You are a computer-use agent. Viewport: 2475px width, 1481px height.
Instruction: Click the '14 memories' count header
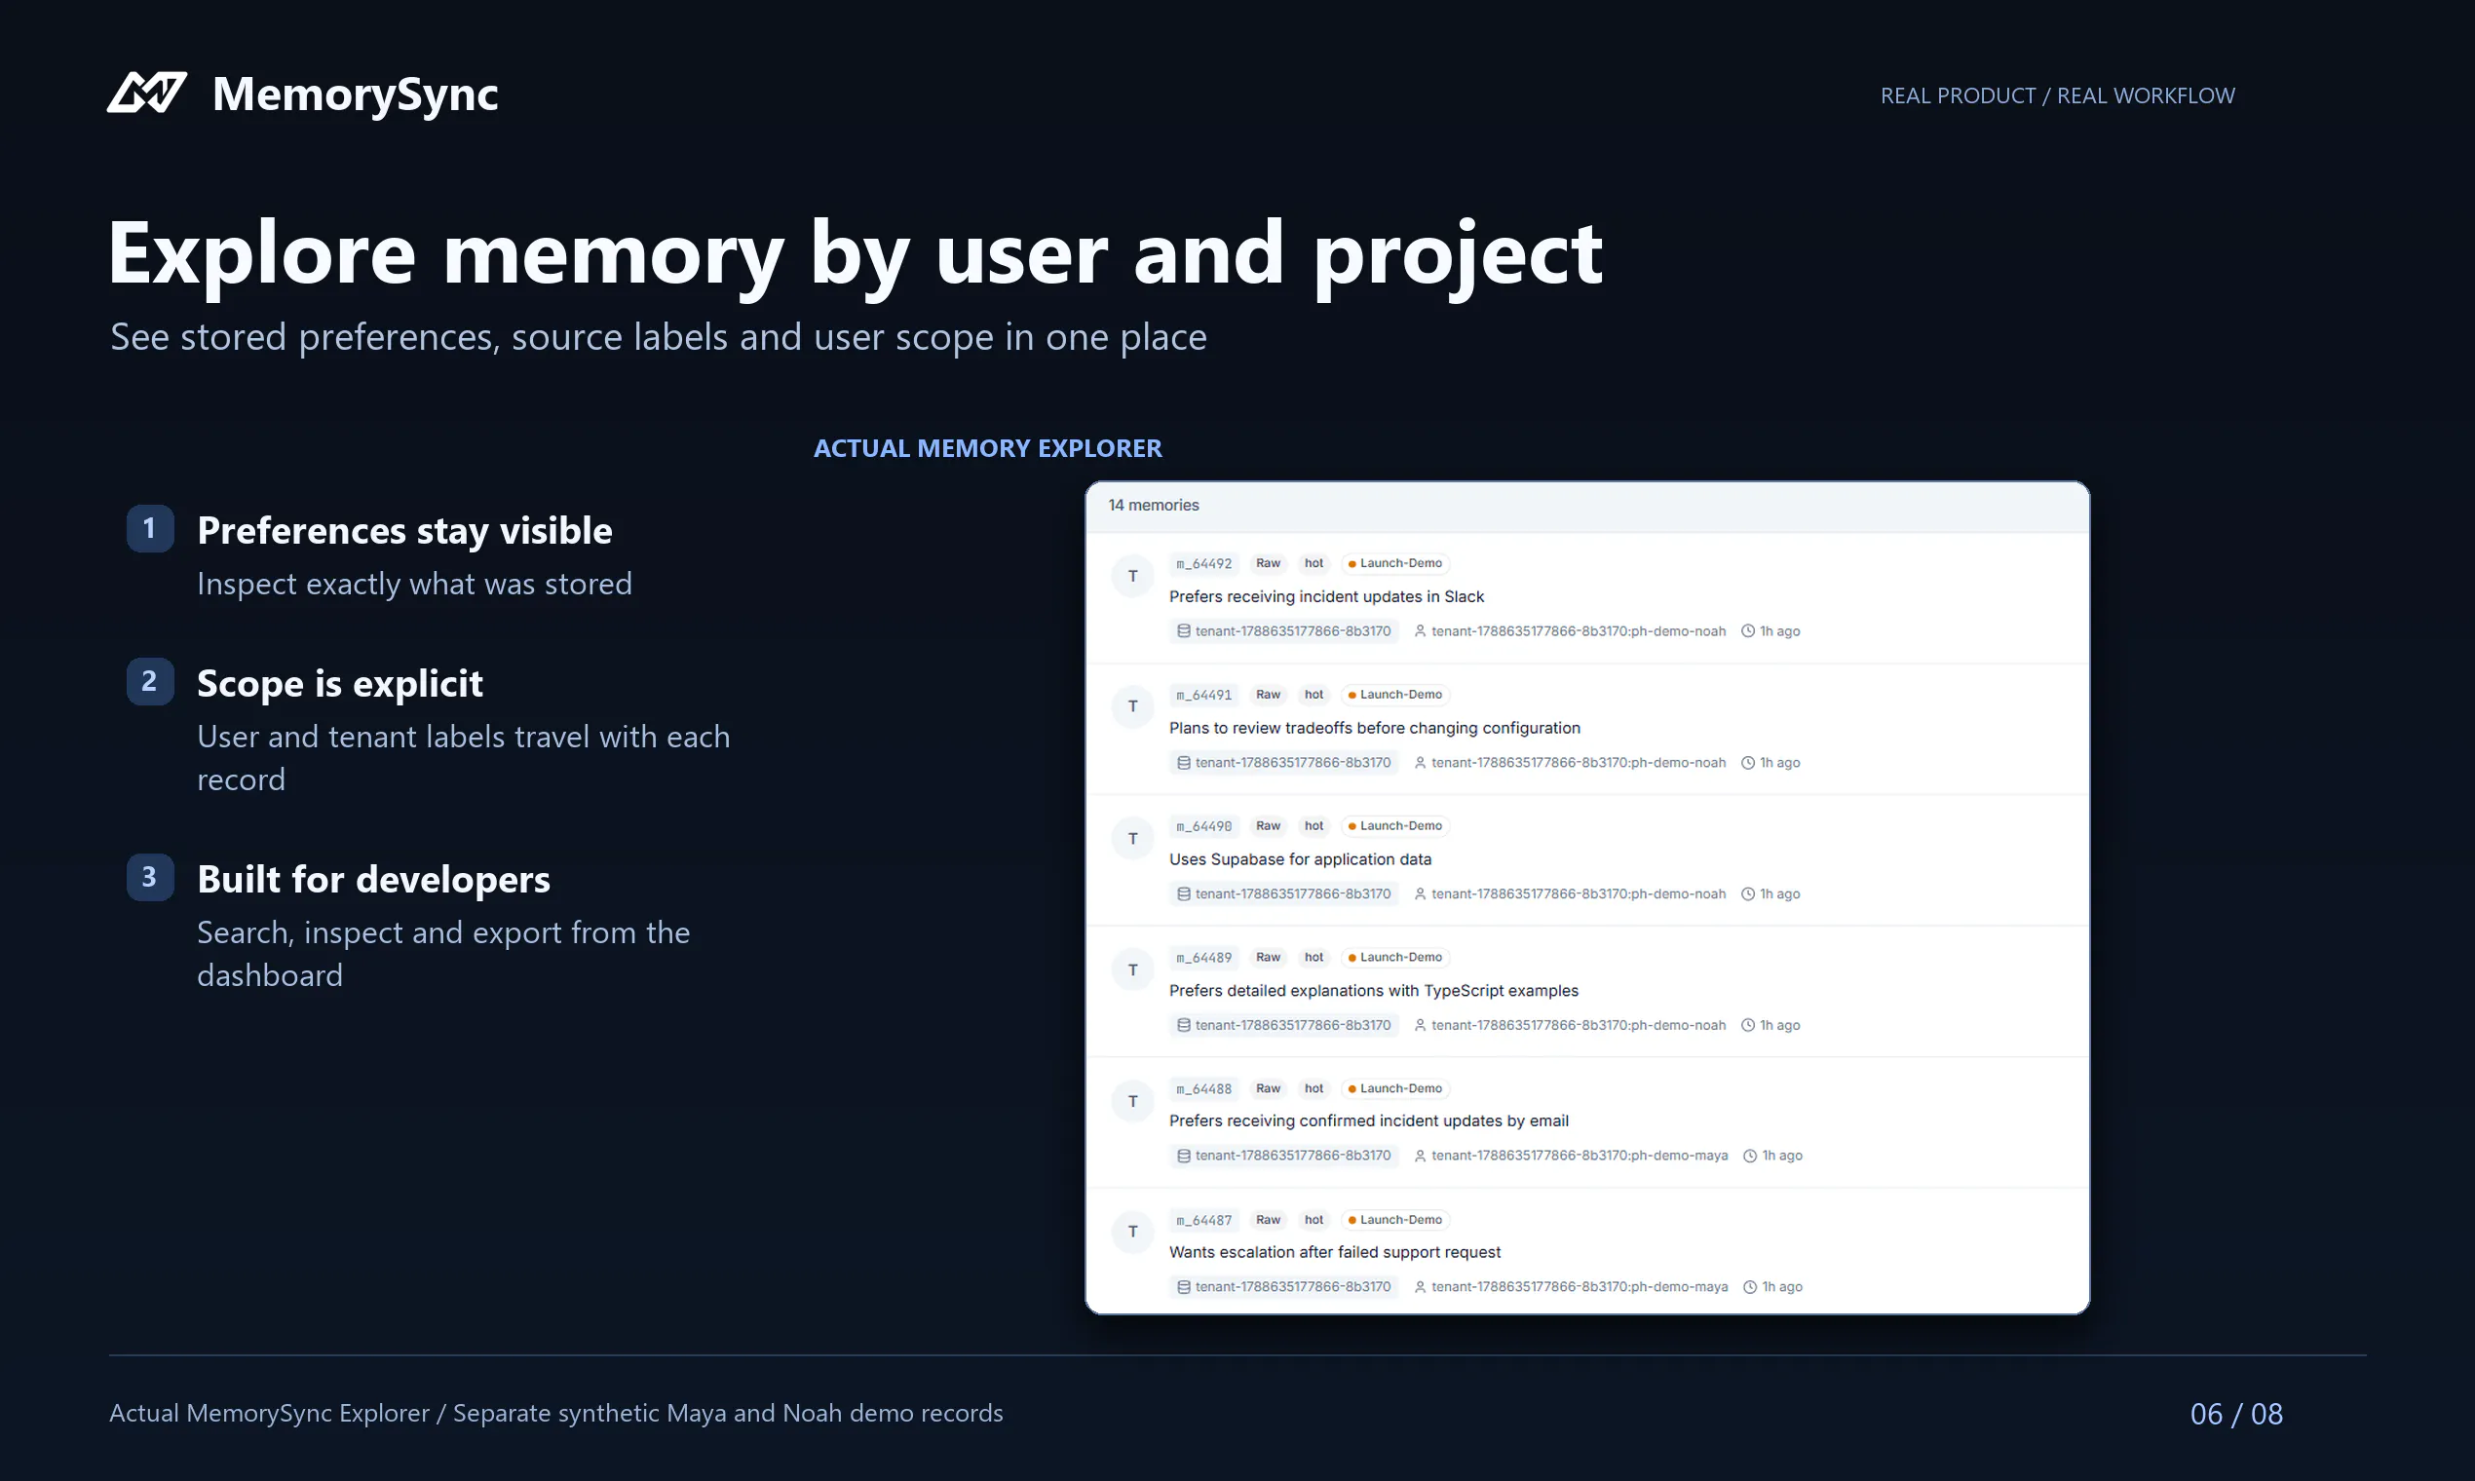[x=1154, y=505]
